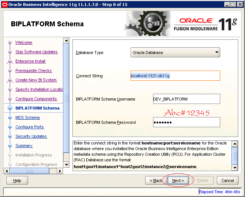Focus the BIPLATFORM Schema Username field

(x=186, y=99)
